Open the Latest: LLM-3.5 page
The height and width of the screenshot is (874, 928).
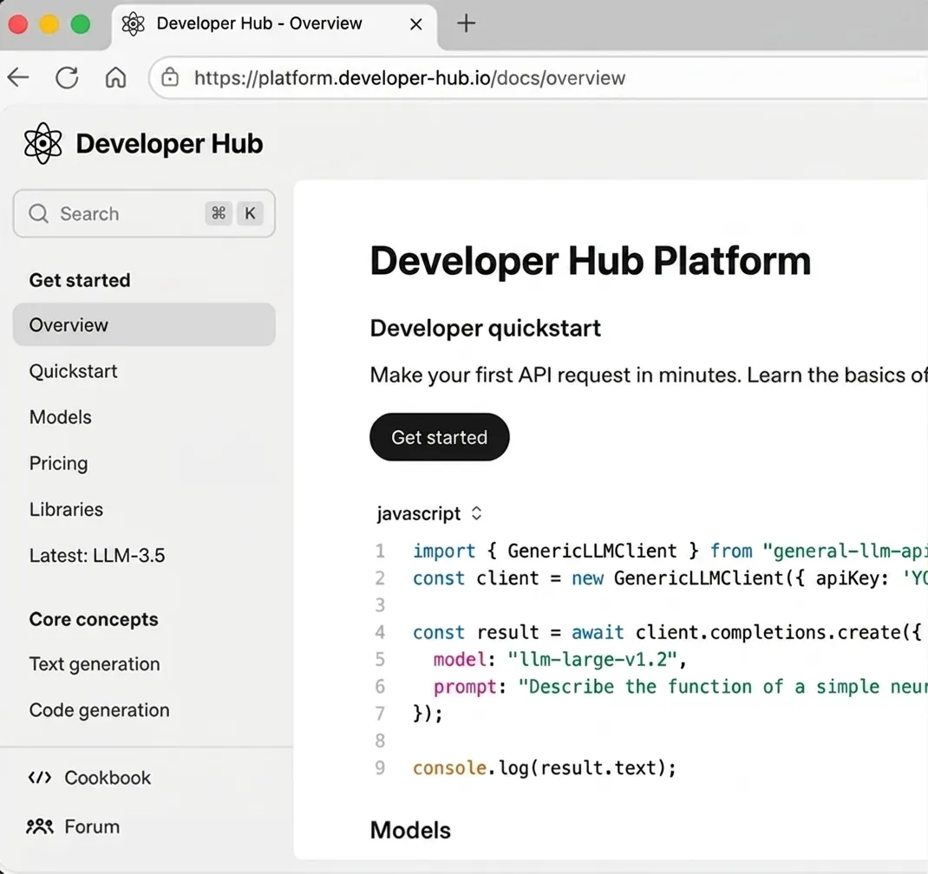click(x=97, y=555)
